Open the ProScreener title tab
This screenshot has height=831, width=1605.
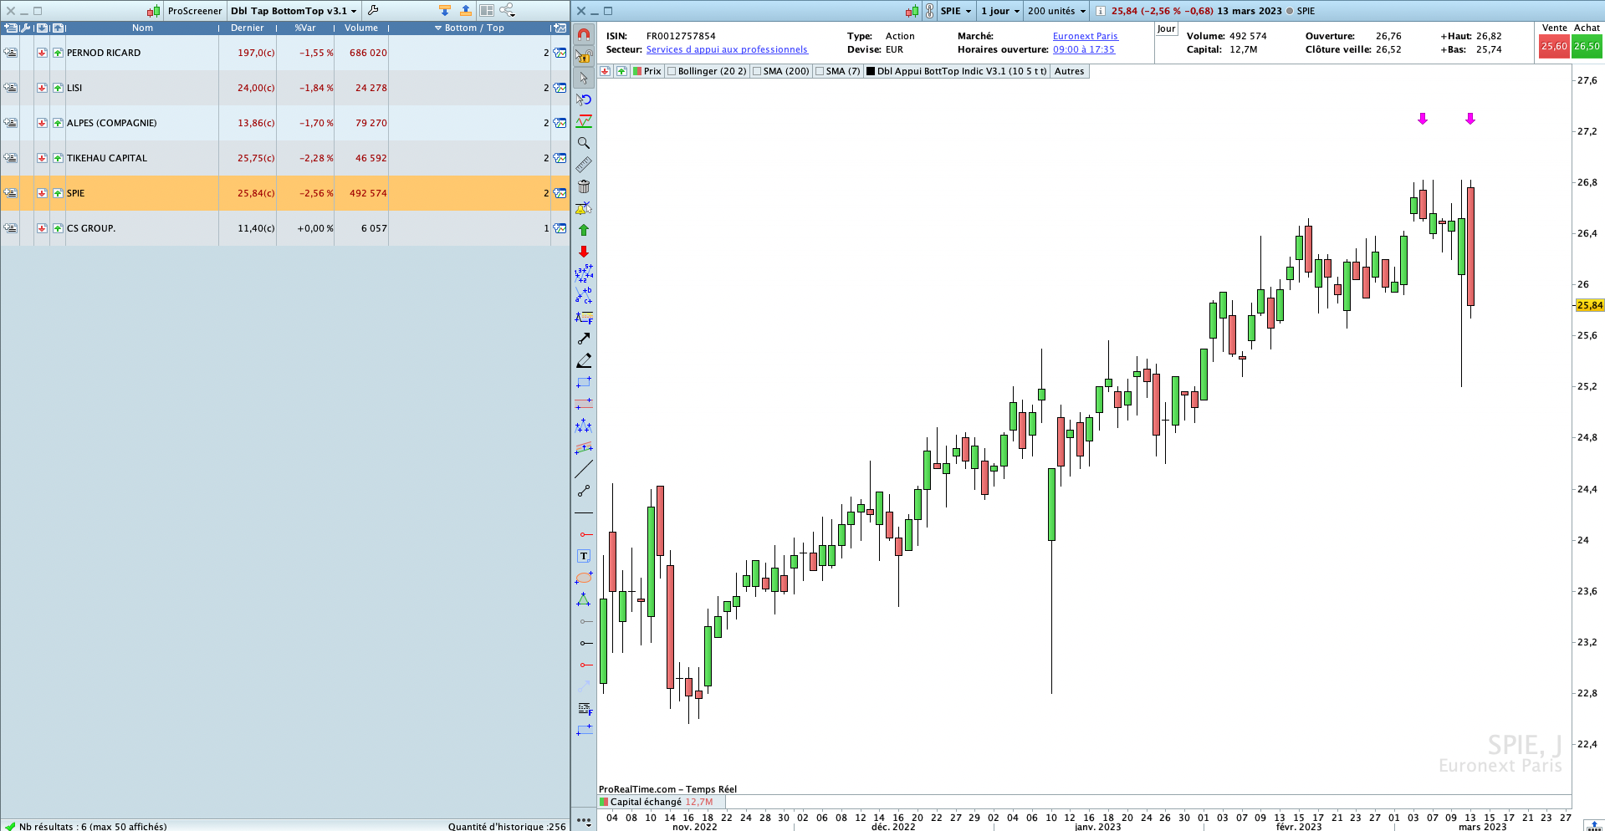[x=194, y=11]
